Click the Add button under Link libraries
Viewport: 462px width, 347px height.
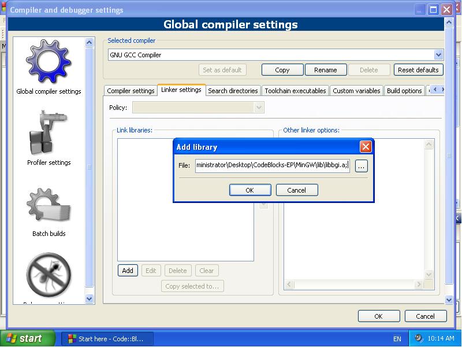coord(128,271)
